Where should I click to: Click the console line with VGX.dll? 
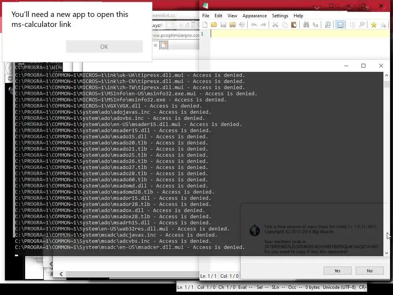click(109, 106)
